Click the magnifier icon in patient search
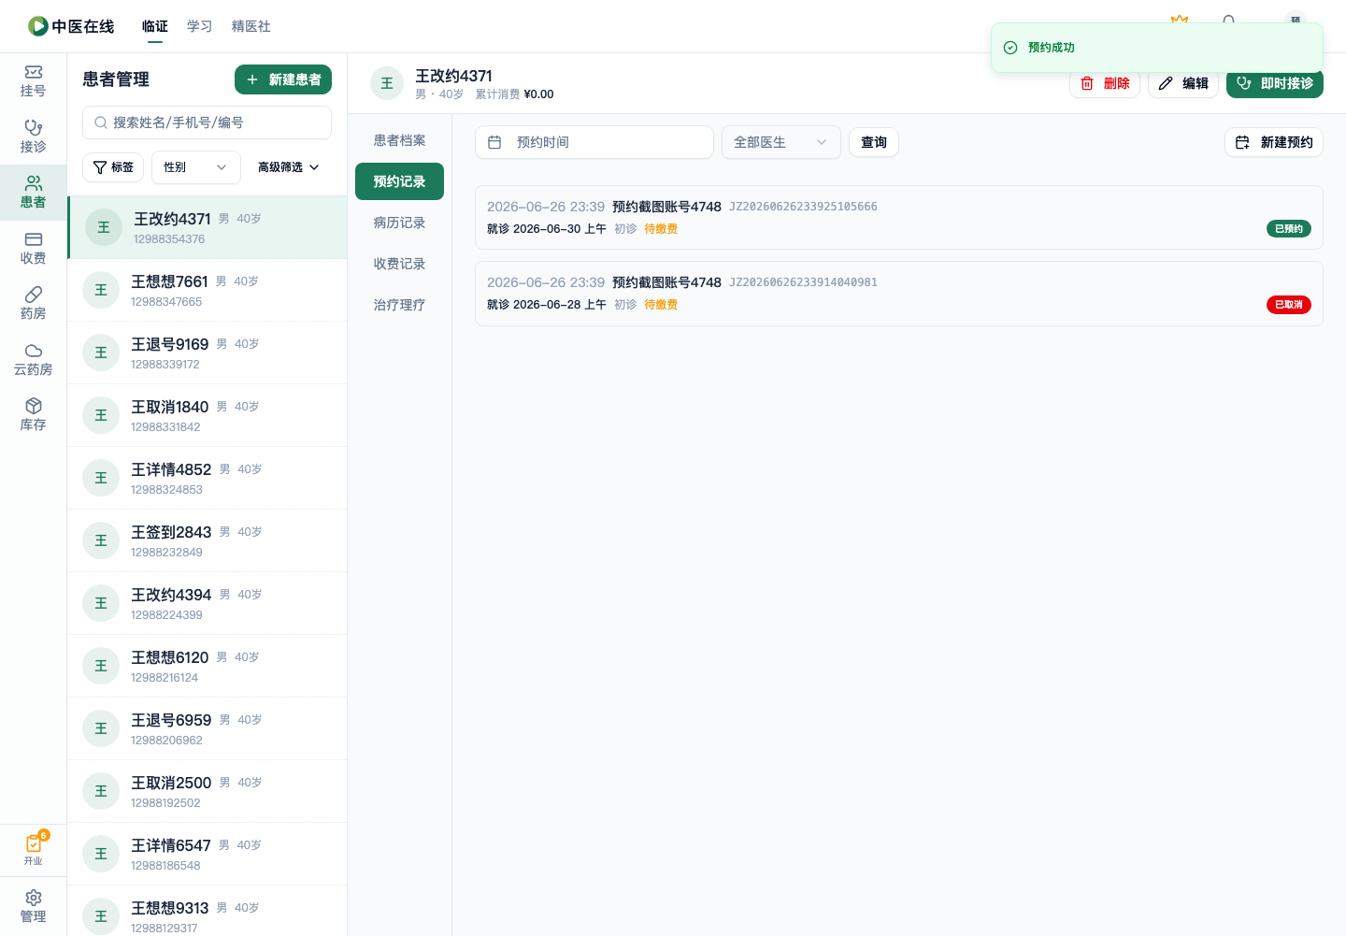This screenshot has height=936, width=1346. pyautogui.click(x=100, y=122)
